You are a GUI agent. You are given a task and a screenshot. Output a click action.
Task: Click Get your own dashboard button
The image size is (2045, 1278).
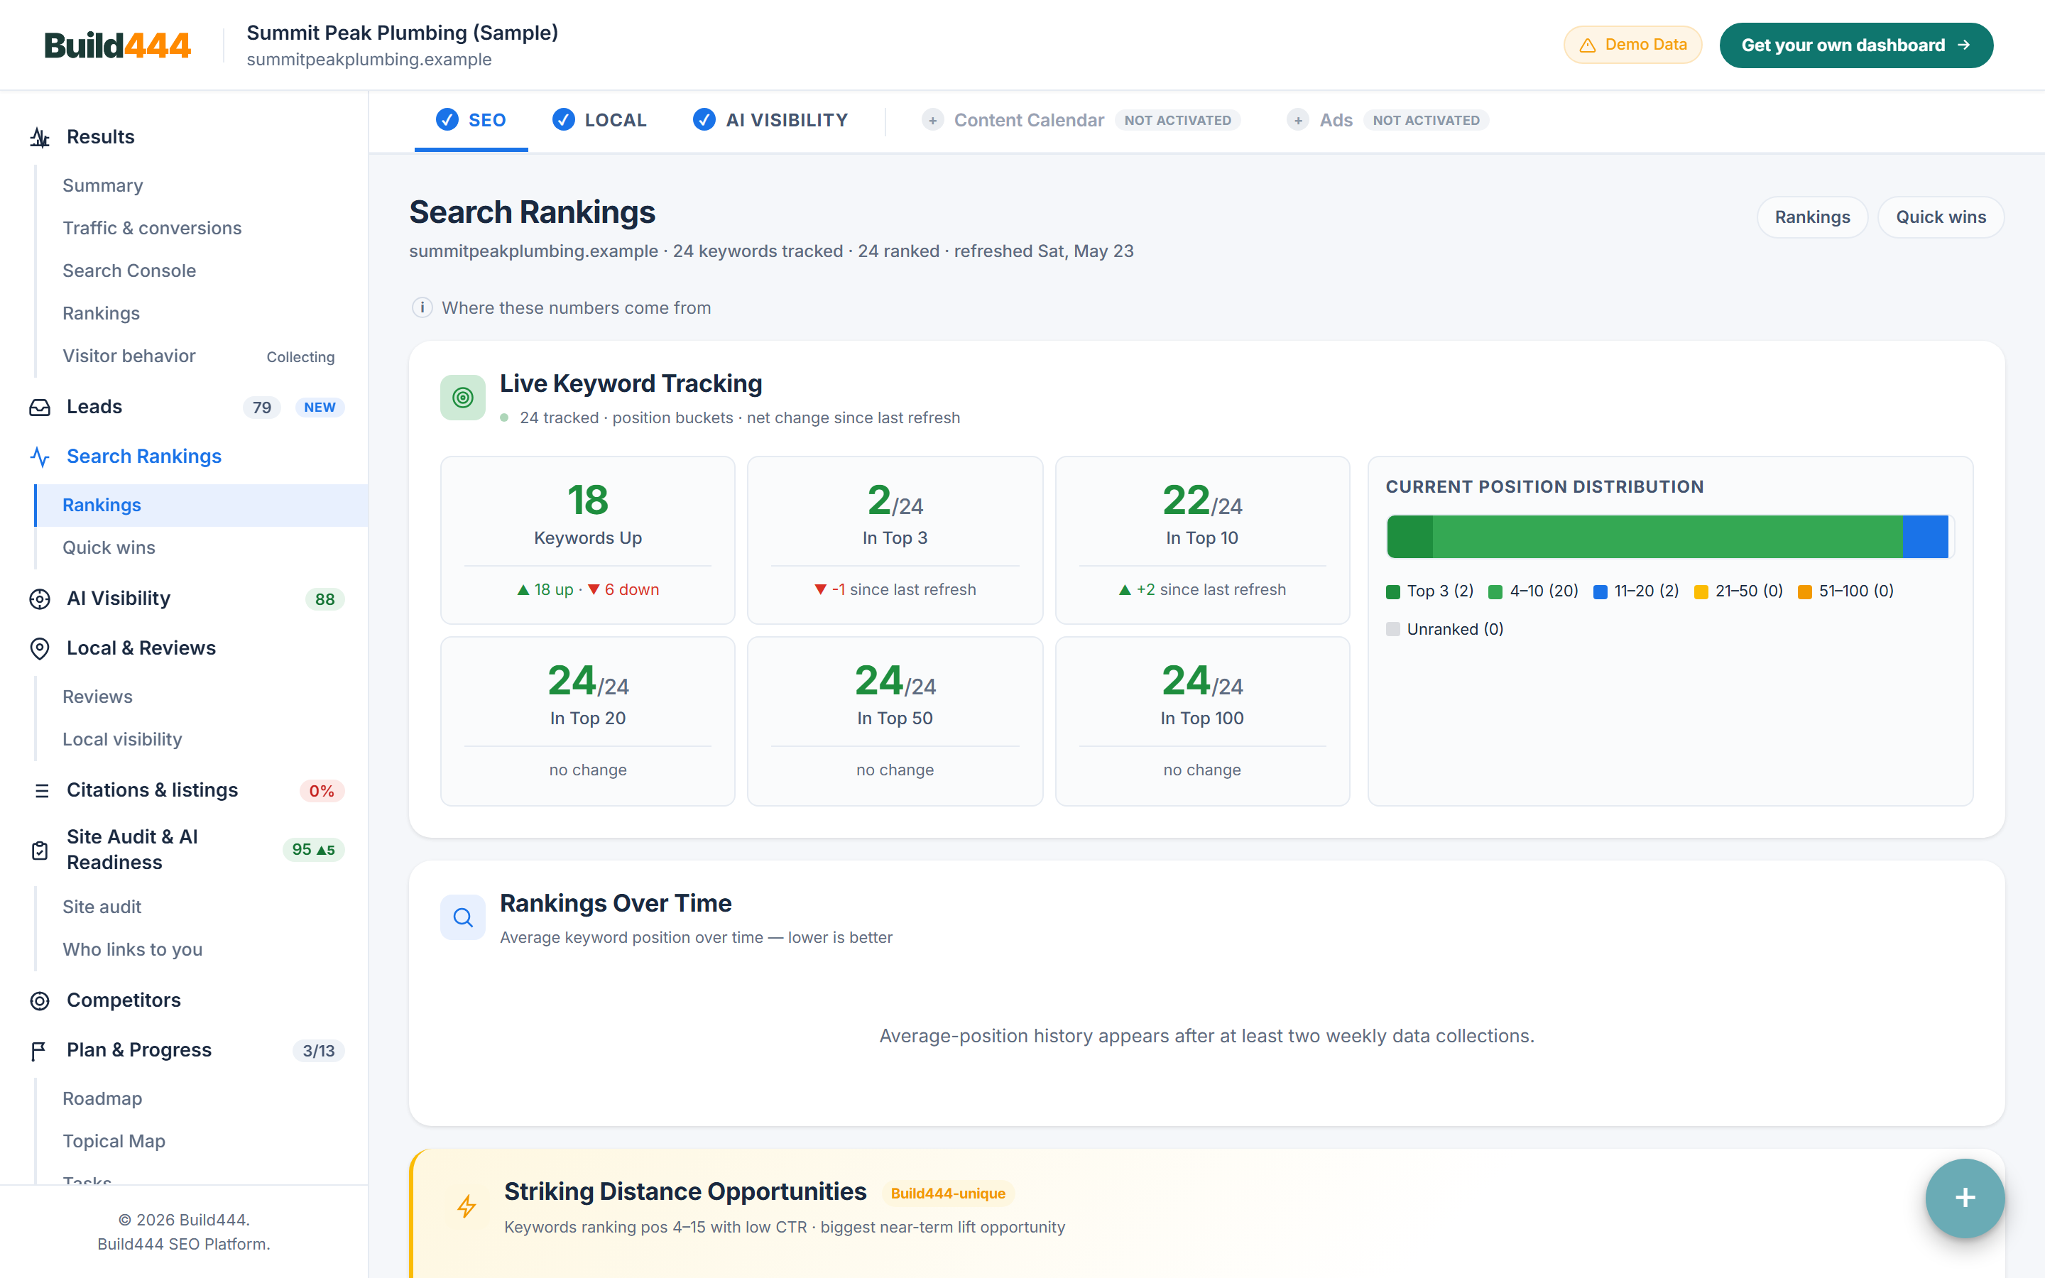(1855, 45)
